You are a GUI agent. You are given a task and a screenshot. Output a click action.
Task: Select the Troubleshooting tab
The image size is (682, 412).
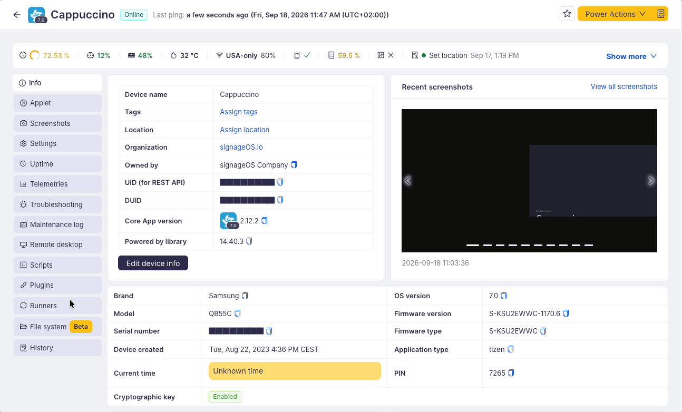click(x=57, y=204)
